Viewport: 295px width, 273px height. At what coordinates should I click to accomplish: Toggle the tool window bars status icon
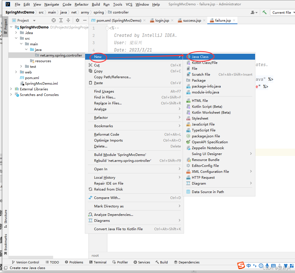(6, 268)
